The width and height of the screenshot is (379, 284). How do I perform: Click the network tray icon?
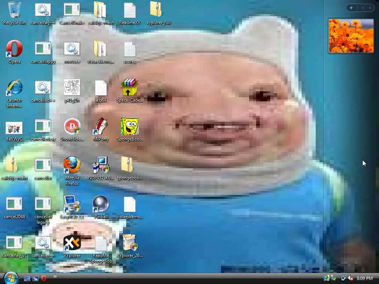coord(343,278)
